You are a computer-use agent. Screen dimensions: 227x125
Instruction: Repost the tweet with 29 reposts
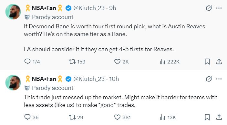76,117
